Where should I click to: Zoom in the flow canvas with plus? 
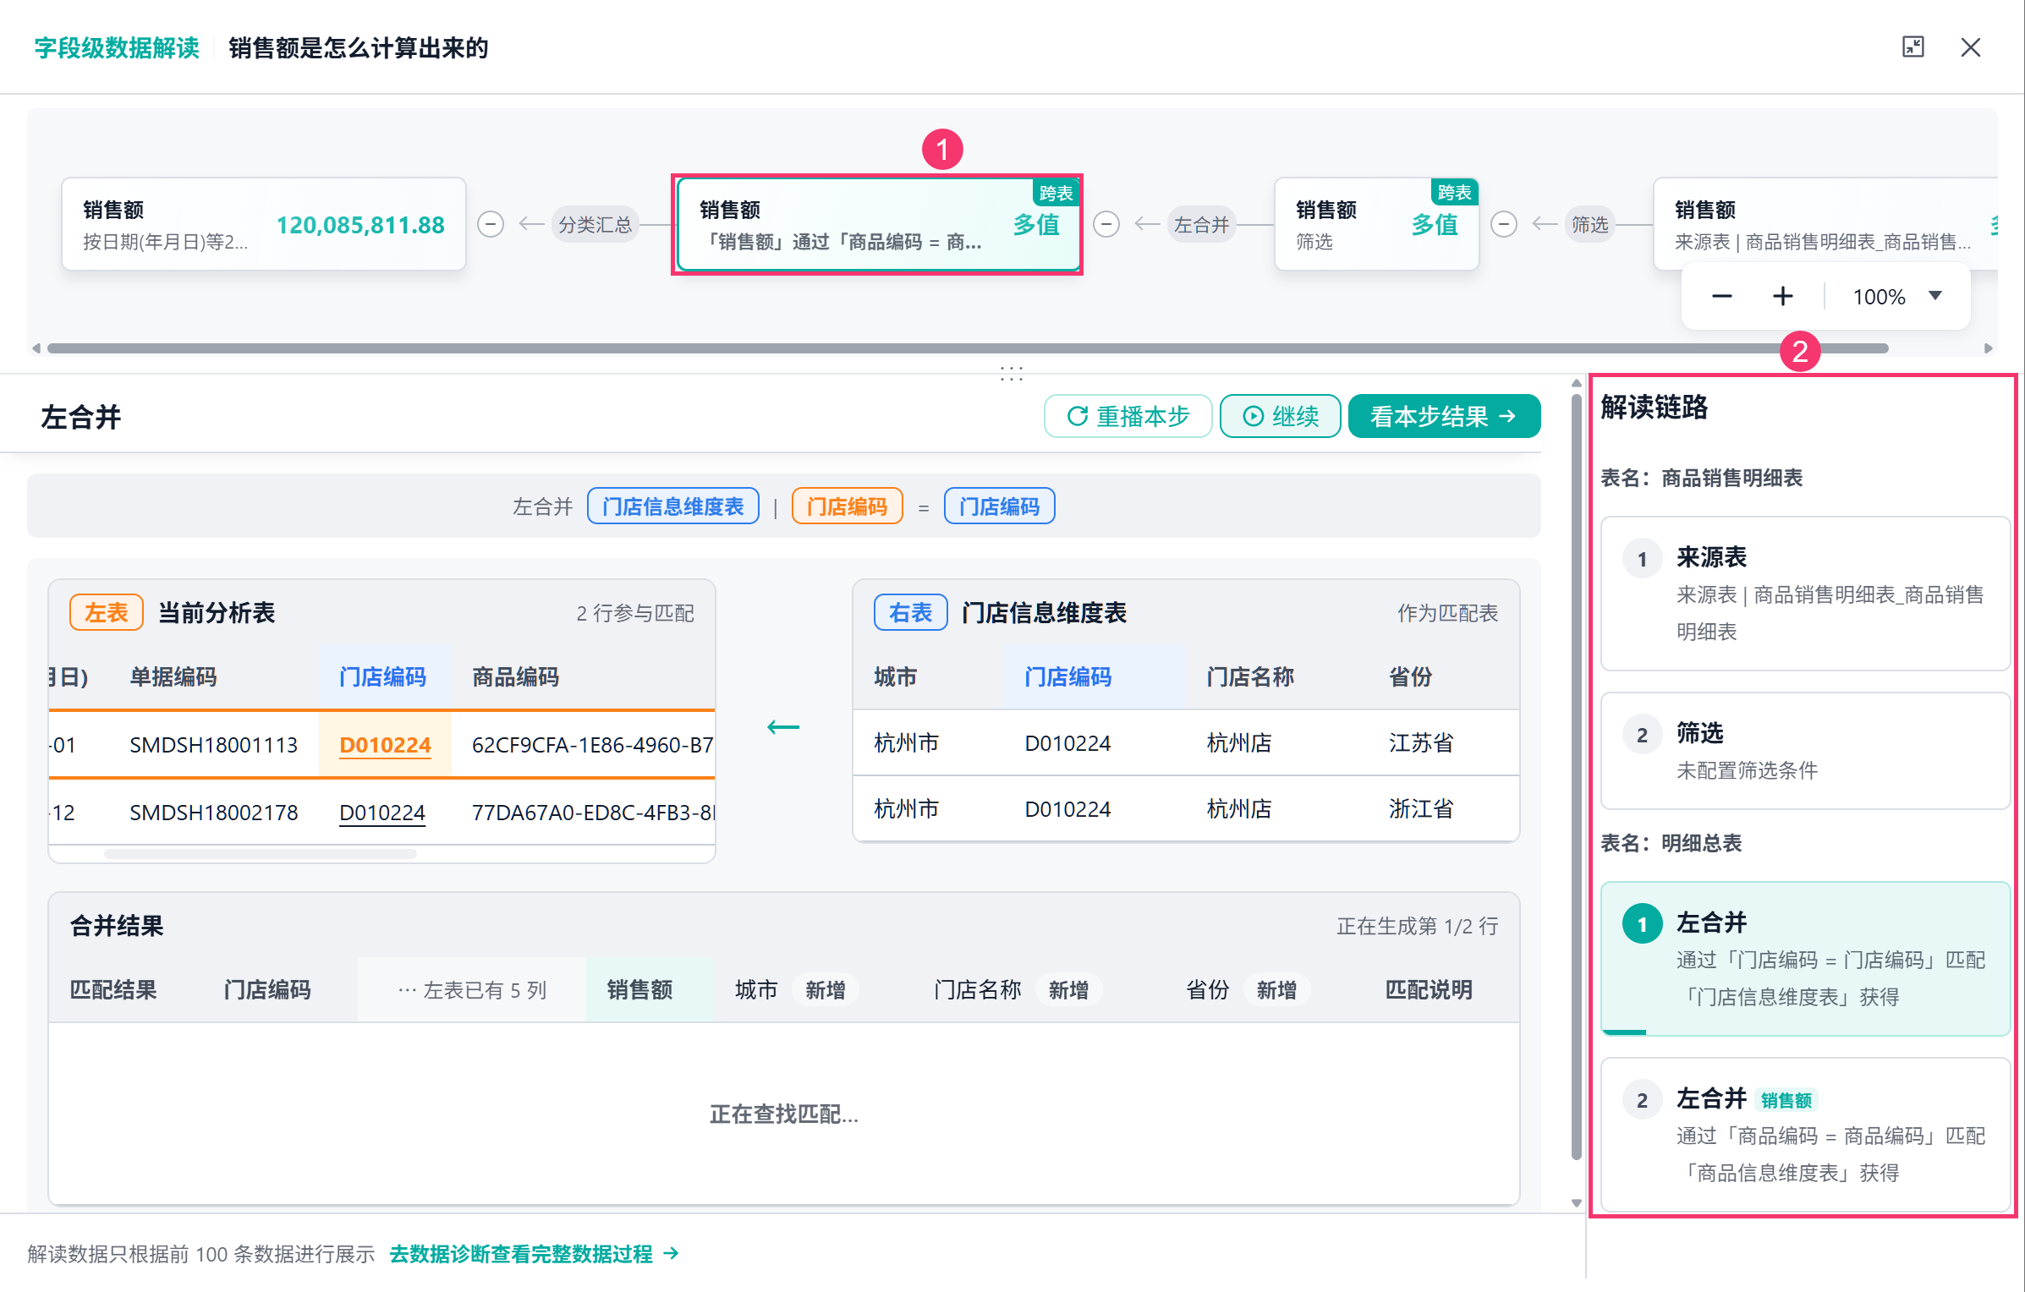click(x=1782, y=296)
